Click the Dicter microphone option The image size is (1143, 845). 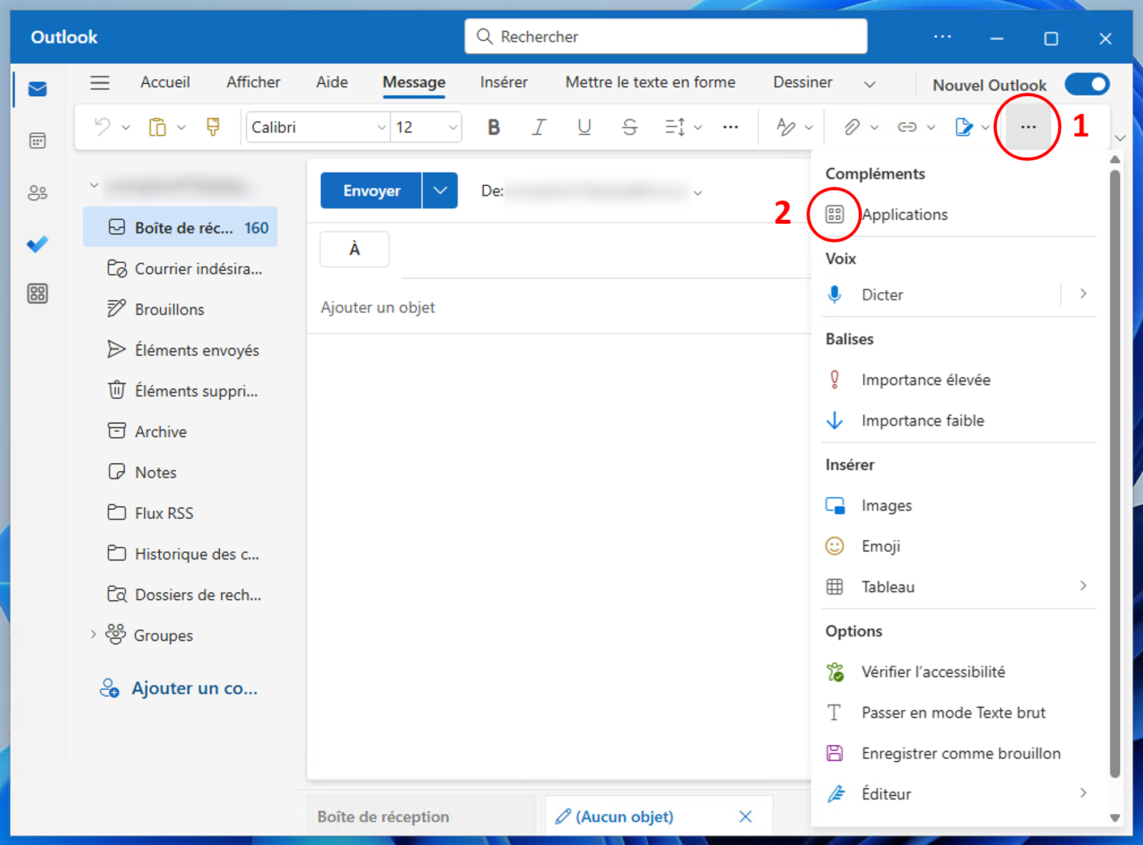882,295
